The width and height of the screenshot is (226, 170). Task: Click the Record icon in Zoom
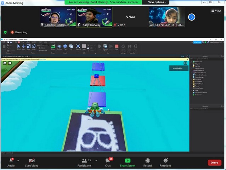pyautogui.click(x=147, y=161)
